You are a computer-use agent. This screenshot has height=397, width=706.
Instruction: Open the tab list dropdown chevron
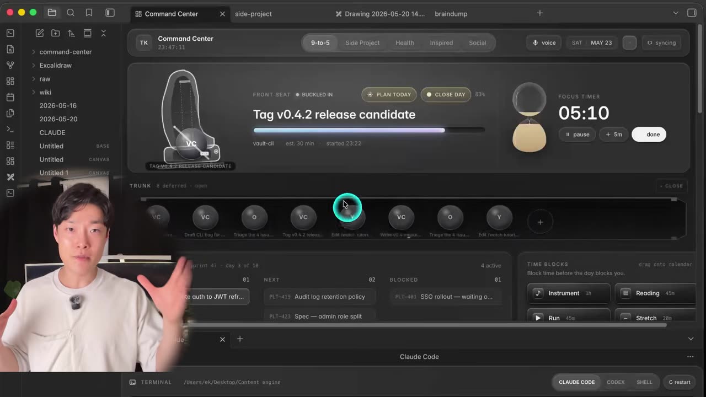pos(676,13)
